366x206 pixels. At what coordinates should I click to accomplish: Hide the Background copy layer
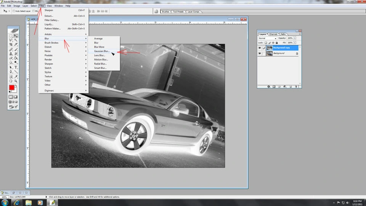coord(260,48)
